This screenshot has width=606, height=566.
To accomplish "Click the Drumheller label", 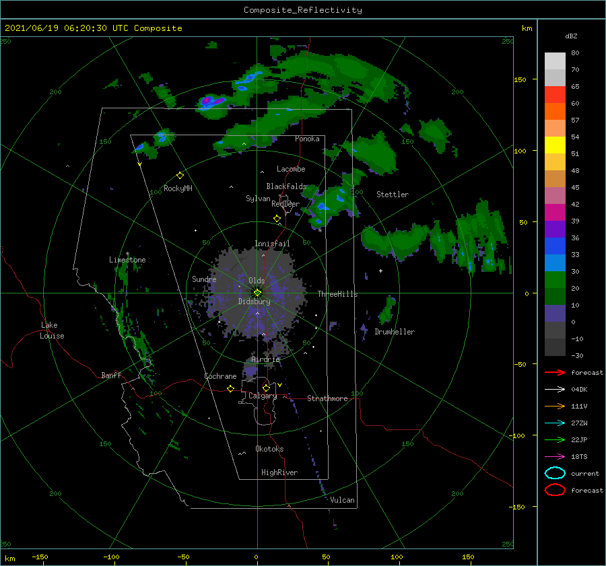I will [x=395, y=332].
